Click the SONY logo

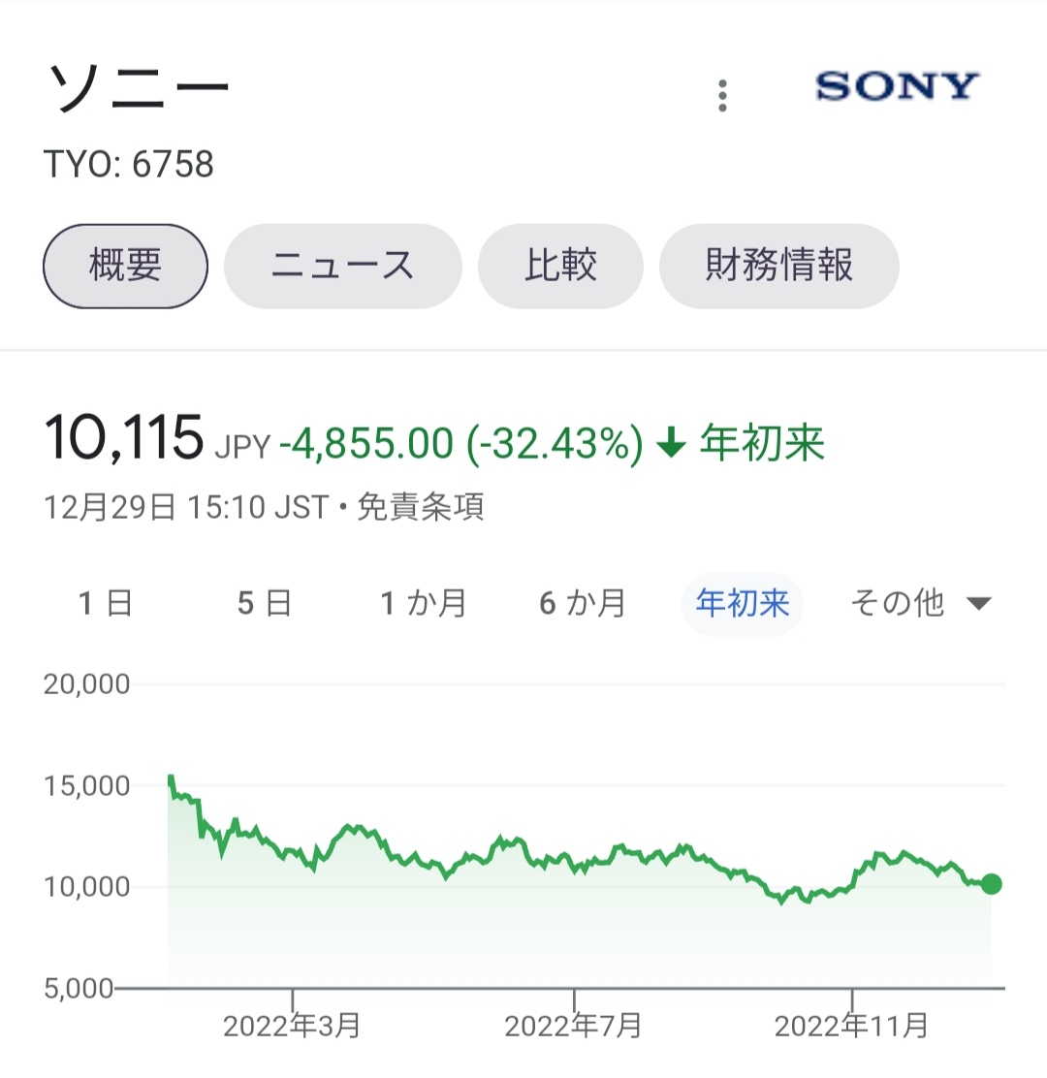pyautogui.click(x=897, y=86)
